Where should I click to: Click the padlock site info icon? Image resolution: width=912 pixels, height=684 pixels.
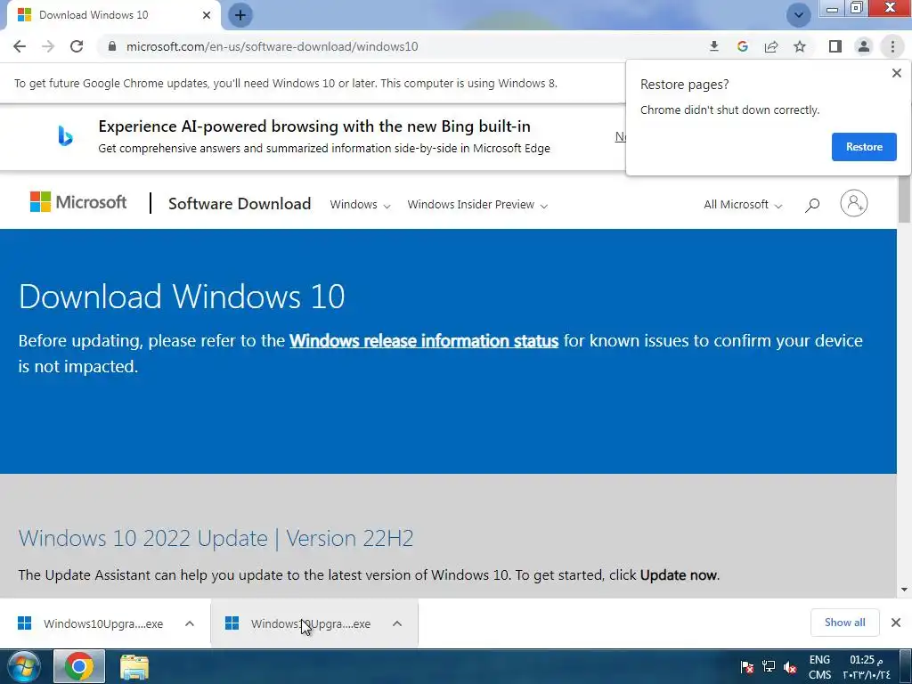click(112, 46)
